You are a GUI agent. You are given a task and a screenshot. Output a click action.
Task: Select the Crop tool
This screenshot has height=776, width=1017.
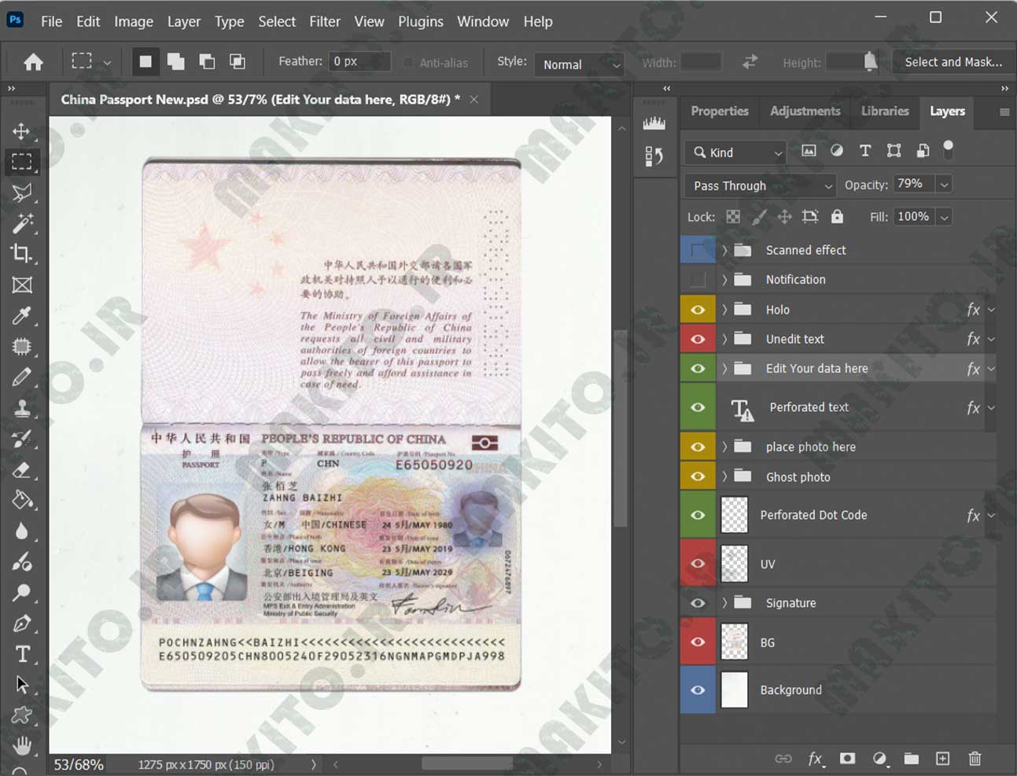point(21,254)
